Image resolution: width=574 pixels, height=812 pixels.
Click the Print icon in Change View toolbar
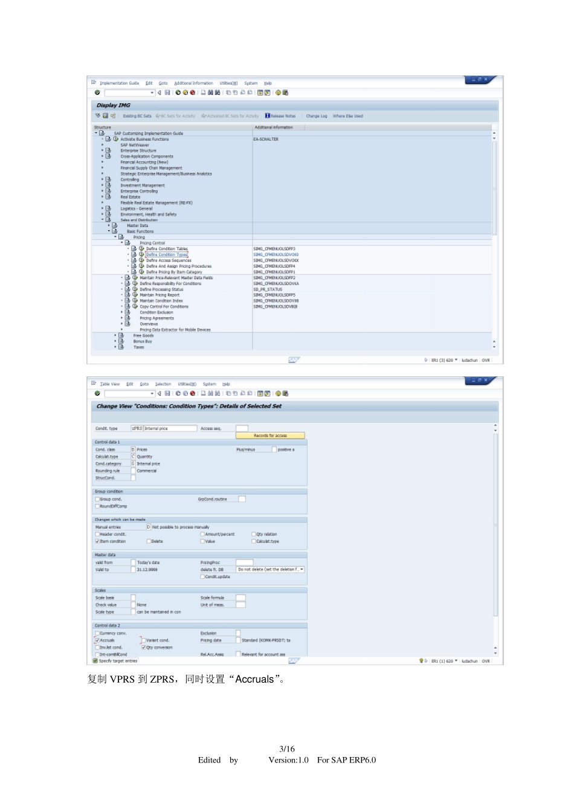tap(204, 393)
